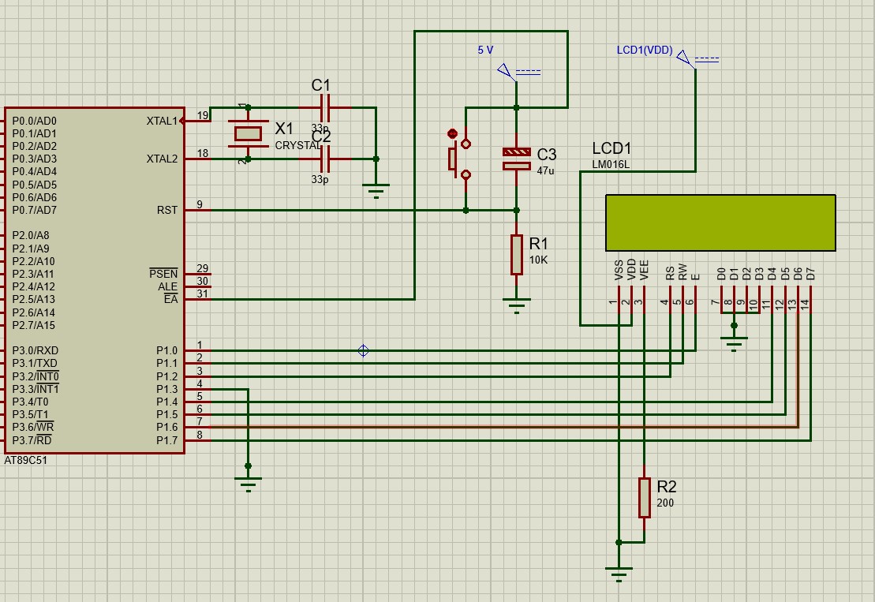Screen dimensions: 875x602
Task: Click the RST pin 9 label
Action: (166, 210)
